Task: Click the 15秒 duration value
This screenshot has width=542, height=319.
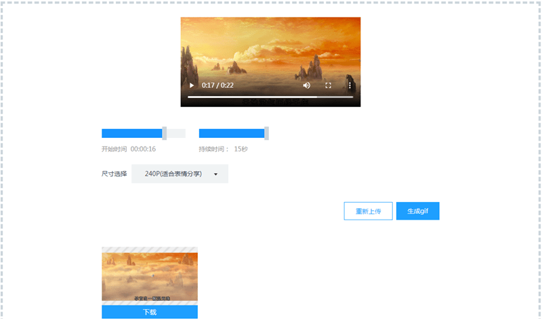Action: [241, 149]
